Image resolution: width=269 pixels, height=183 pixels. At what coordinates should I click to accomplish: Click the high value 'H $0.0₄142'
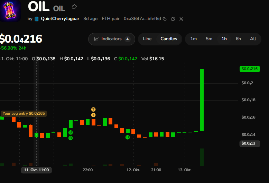(71, 59)
